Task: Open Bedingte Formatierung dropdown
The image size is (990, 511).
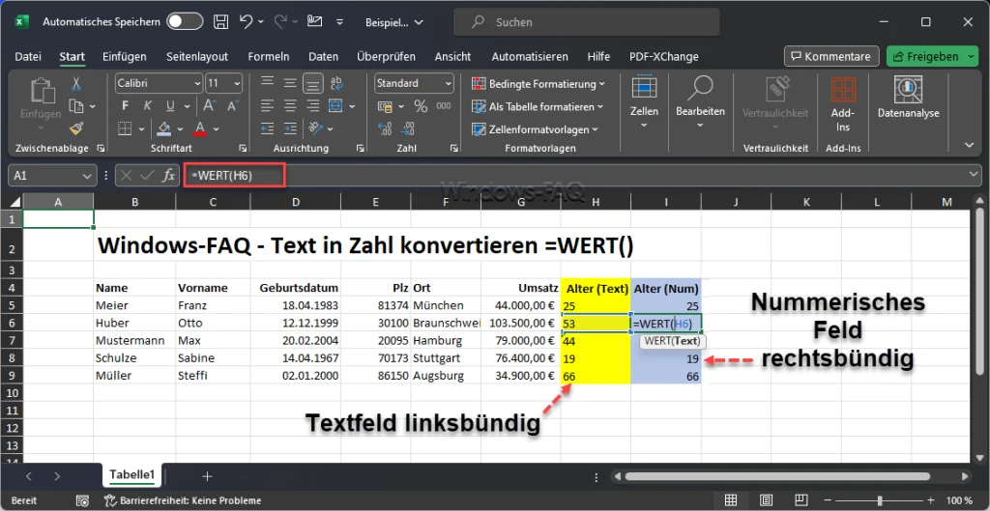Action: [538, 83]
